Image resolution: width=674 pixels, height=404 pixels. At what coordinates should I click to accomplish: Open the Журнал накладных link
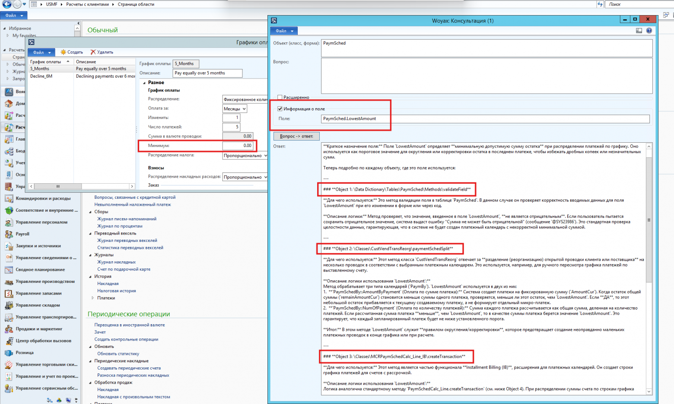(116, 262)
